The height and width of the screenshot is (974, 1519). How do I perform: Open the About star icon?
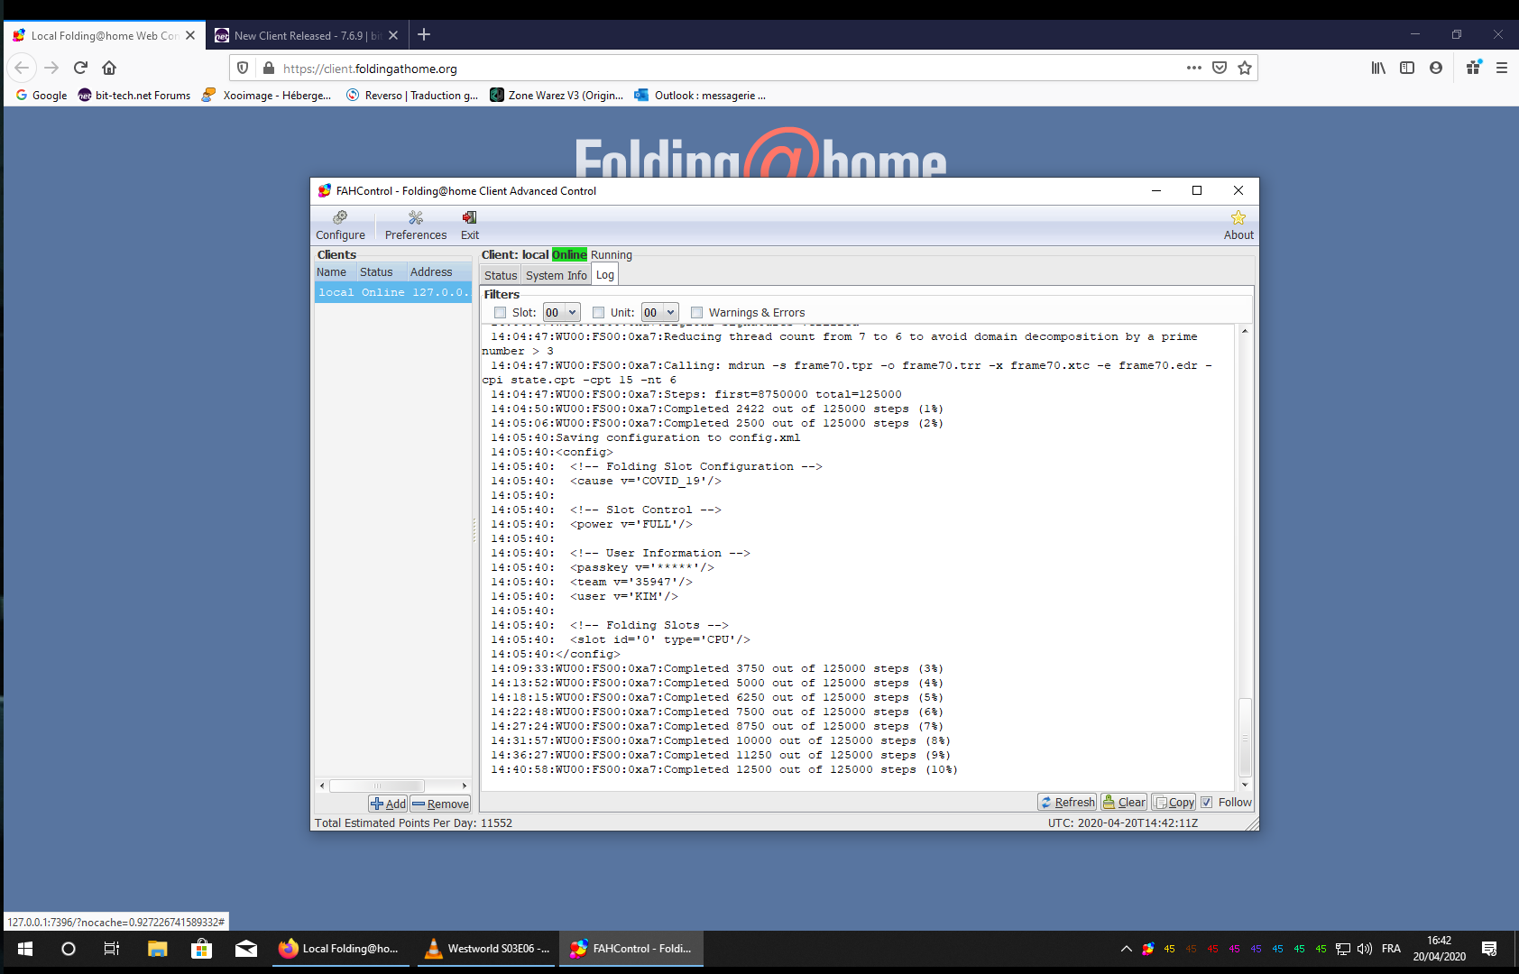(x=1238, y=225)
